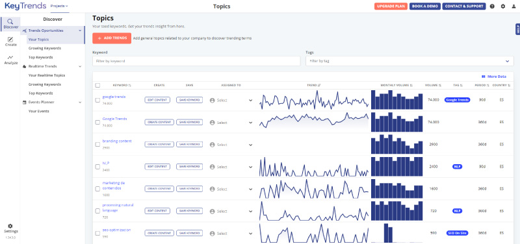Sort by Tag column header
520x244 pixels.
pyautogui.click(x=458, y=86)
